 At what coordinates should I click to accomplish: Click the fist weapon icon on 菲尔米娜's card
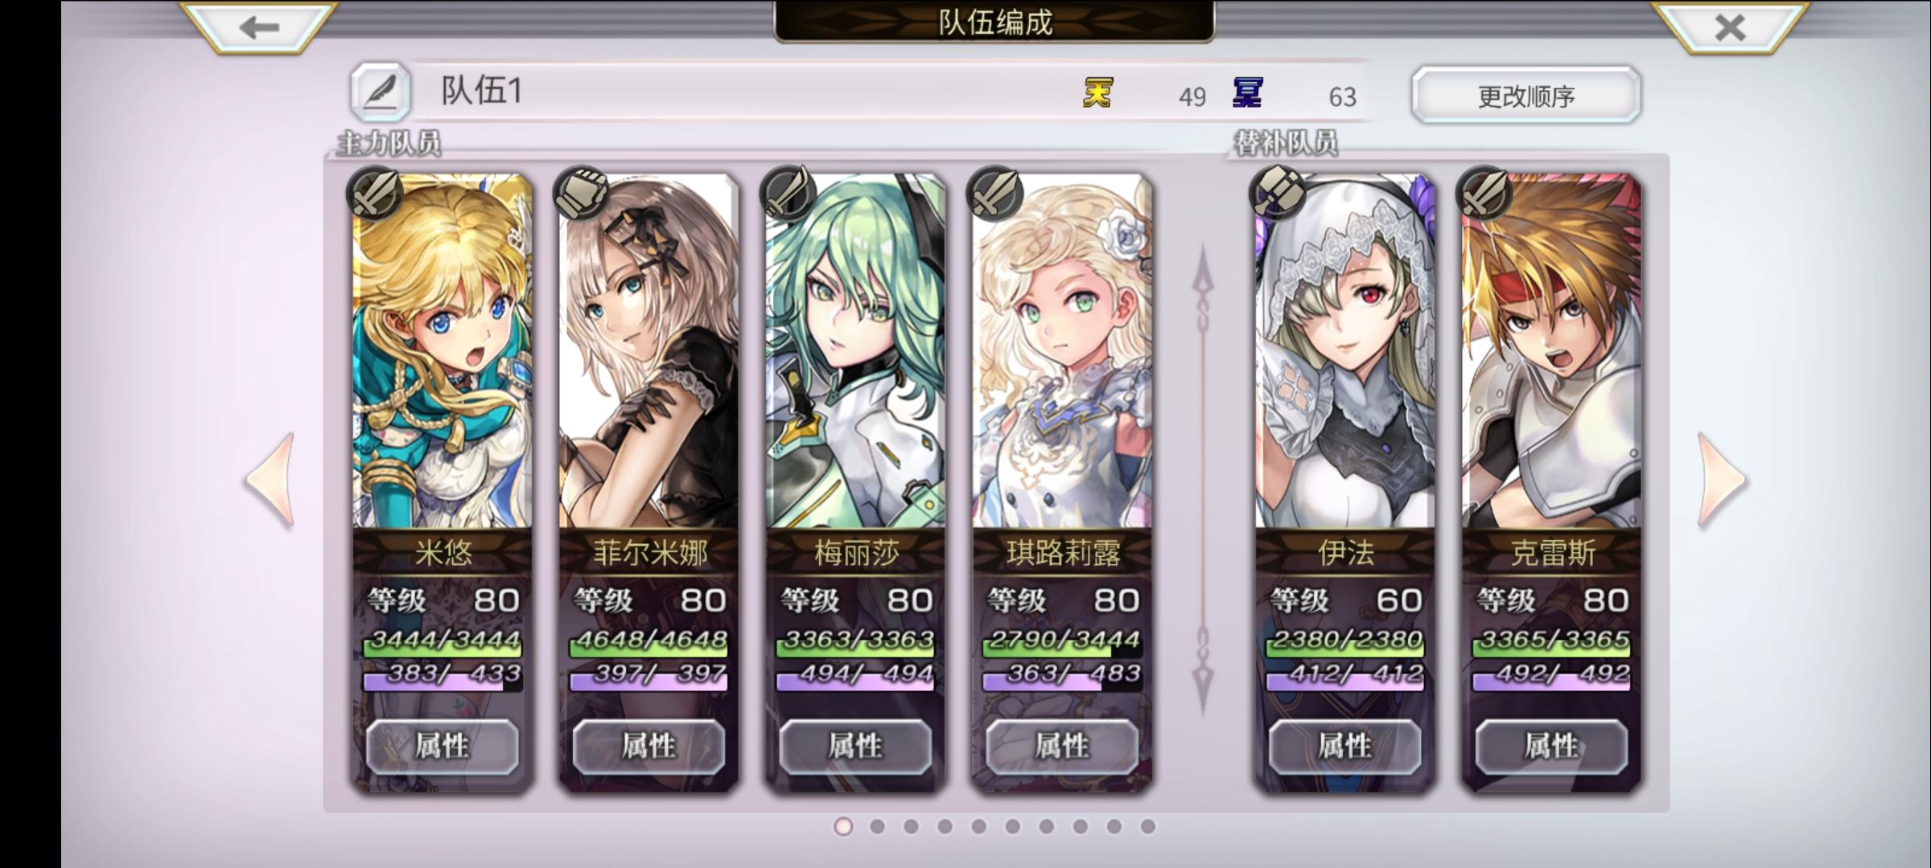[580, 194]
